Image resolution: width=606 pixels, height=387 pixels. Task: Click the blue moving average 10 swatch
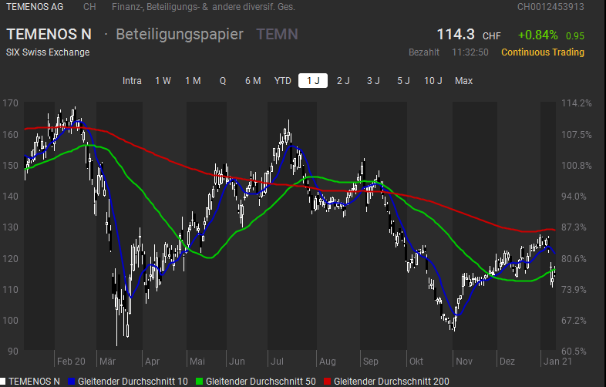(x=71, y=382)
